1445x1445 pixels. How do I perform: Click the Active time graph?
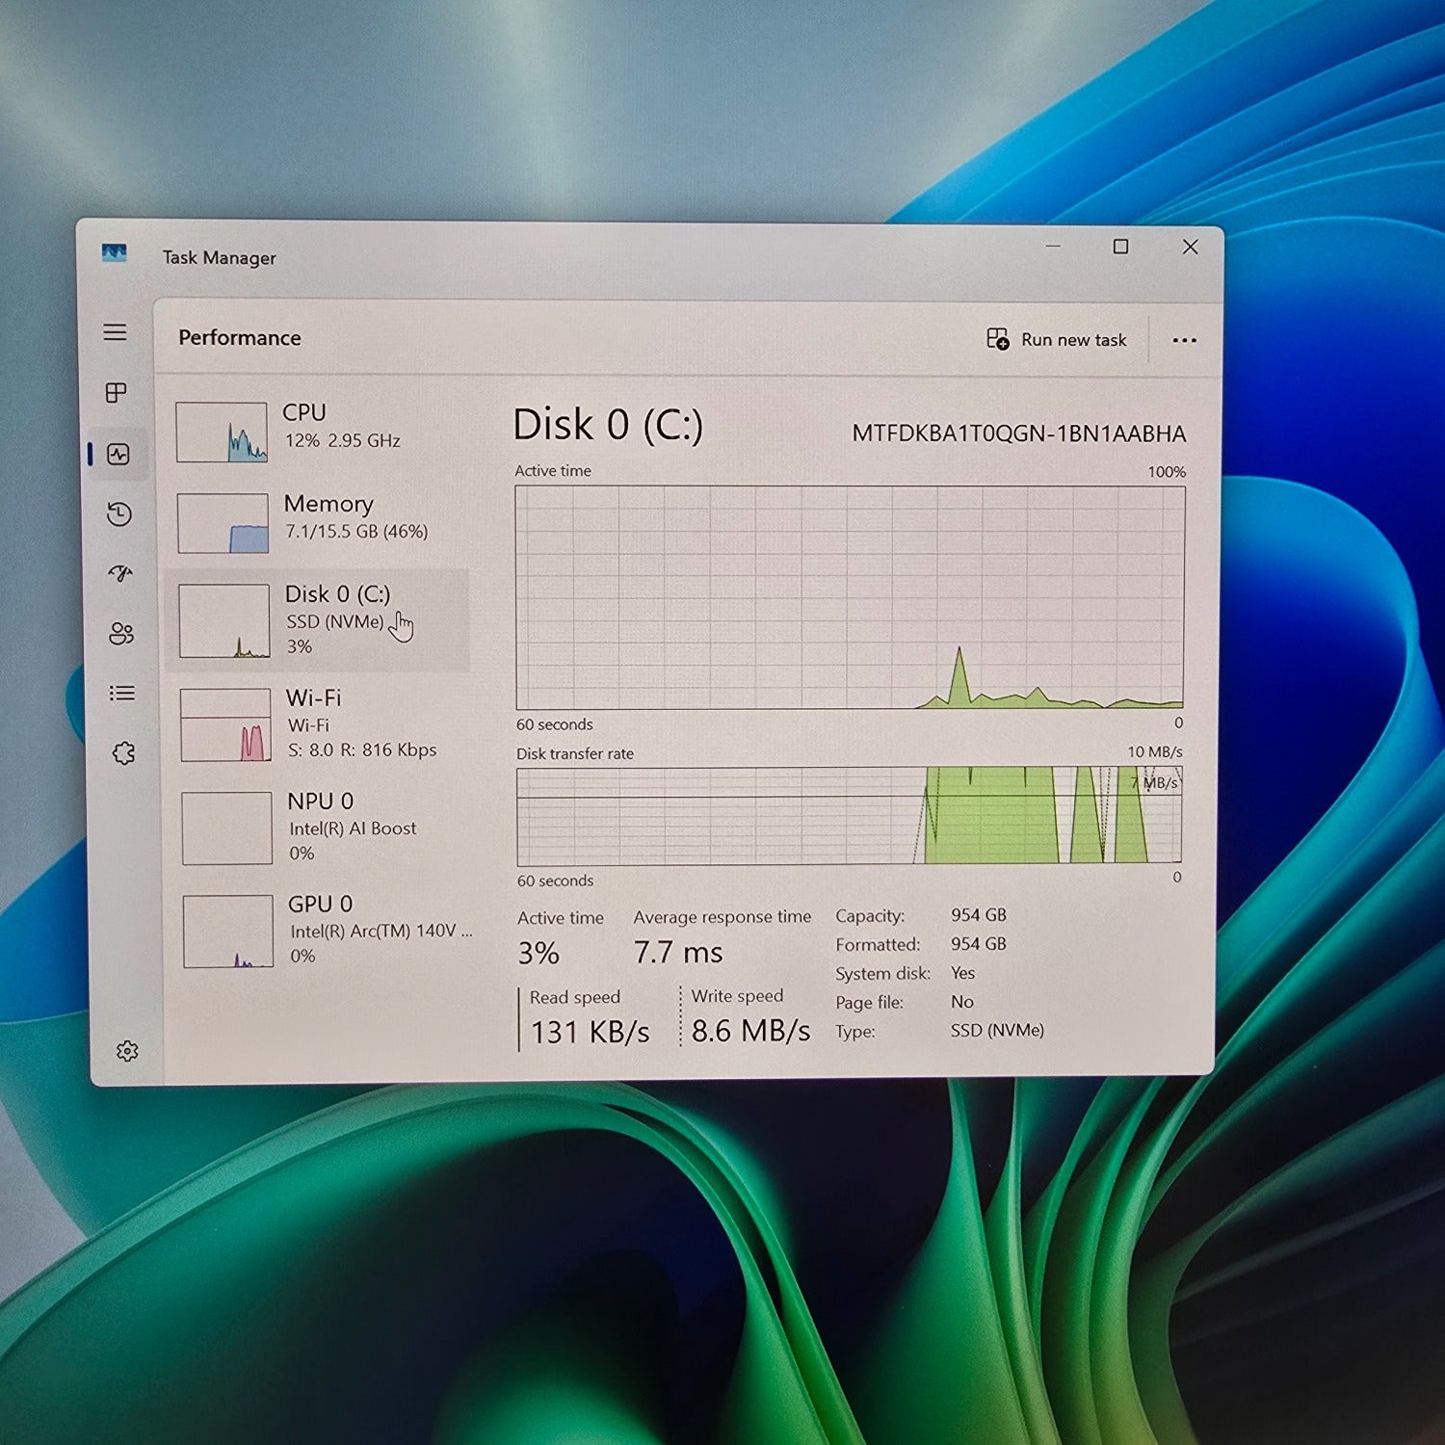point(850,597)
